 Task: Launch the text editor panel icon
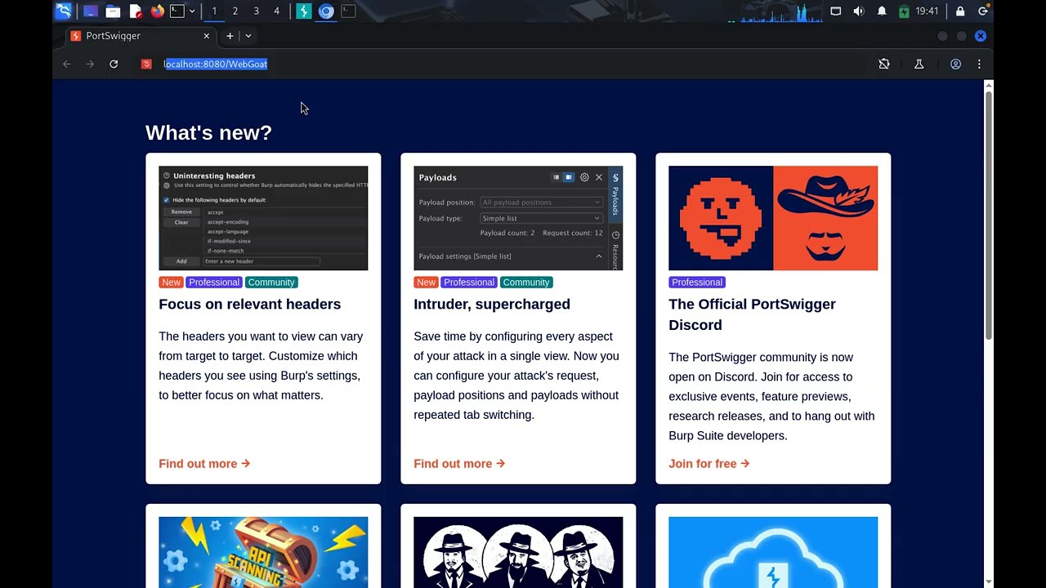click(x=136, y=11)
